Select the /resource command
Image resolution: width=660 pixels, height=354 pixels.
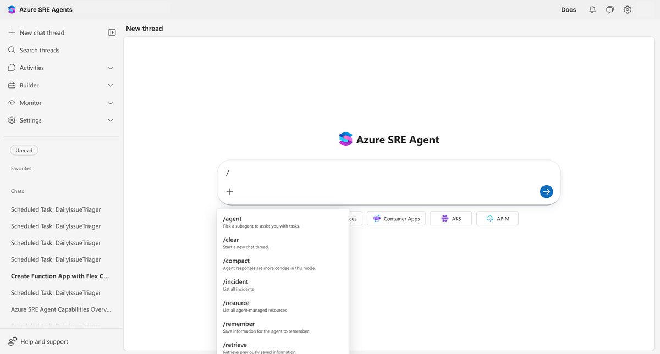coord(283,306)
